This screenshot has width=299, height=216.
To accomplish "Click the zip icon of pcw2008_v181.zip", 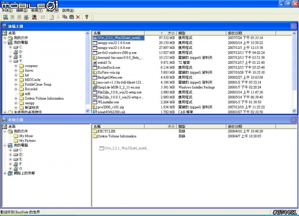I will tap(95, 107).
